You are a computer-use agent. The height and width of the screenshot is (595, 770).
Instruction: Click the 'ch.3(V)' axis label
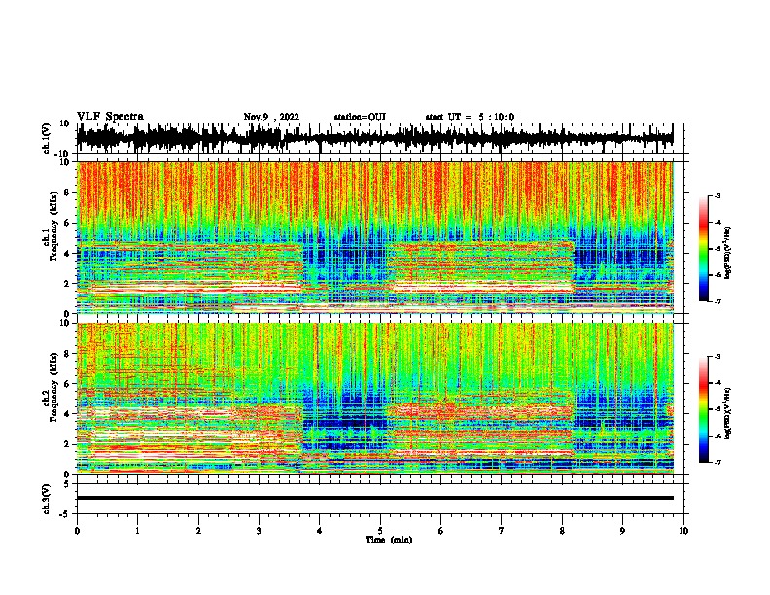47,500
